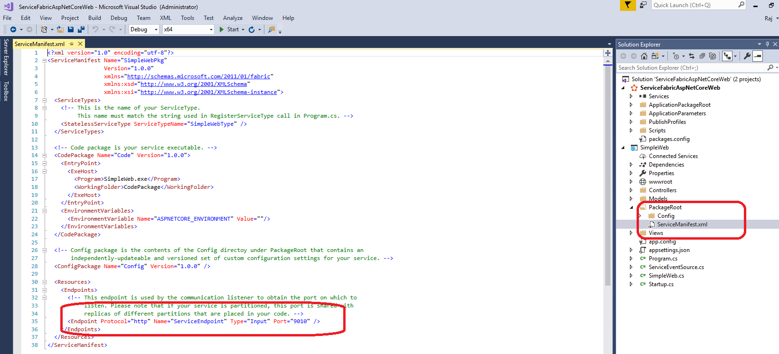Collapse the PackageRoot folder

[x=631, y=207]
